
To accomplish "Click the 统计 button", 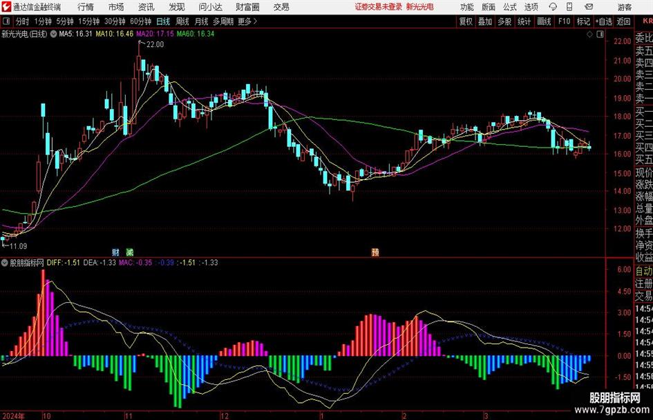I will [524, 21].
